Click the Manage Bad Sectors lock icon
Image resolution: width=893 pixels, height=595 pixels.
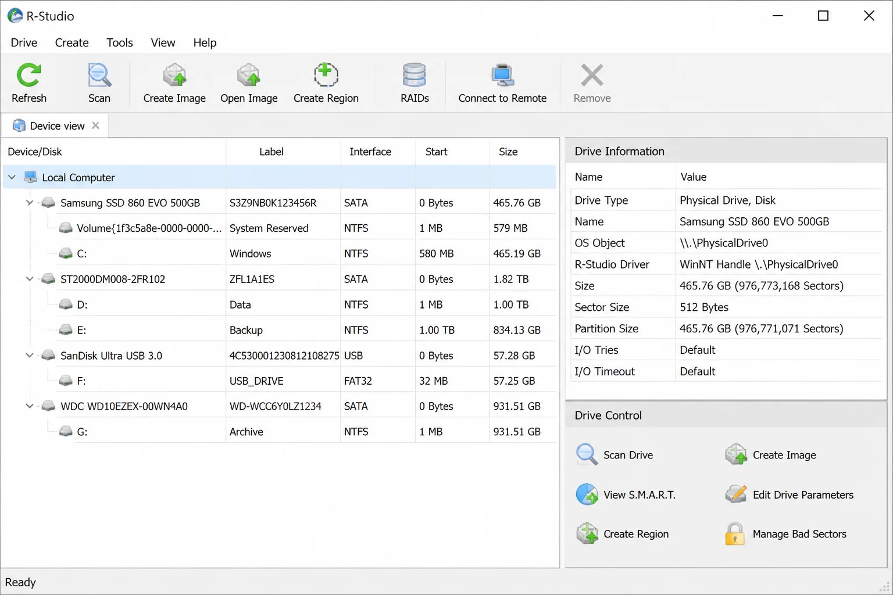(x=735, y=533)
